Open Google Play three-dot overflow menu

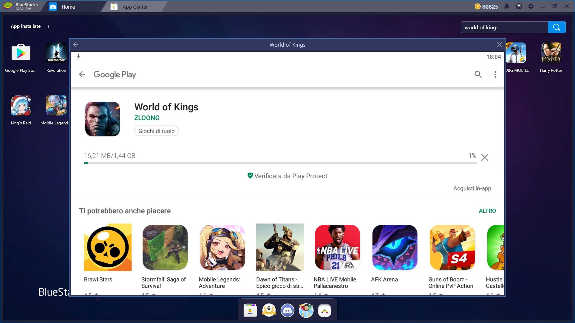(495, 74)
